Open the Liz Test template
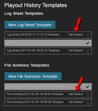The height and width of the screenshot is (111, 98). tap(12, 43)
